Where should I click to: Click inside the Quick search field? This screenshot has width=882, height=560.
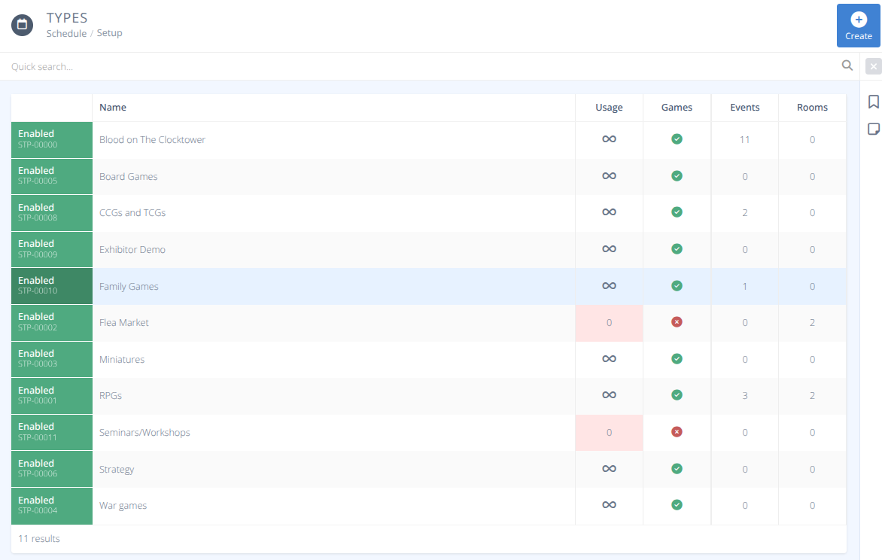(x=301, y=66)
